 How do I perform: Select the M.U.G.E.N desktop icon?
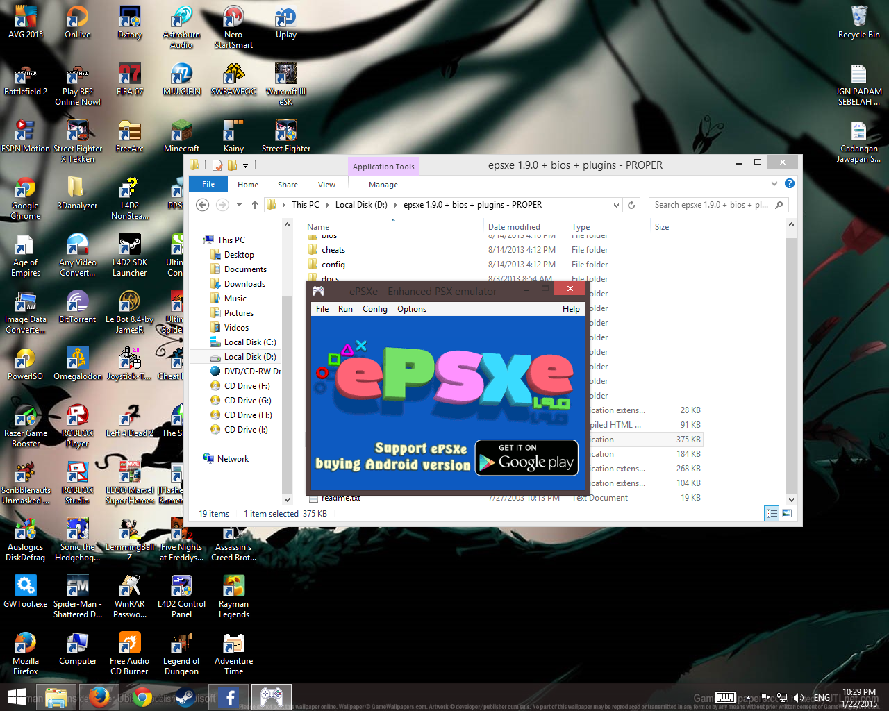tap(182, 78)
